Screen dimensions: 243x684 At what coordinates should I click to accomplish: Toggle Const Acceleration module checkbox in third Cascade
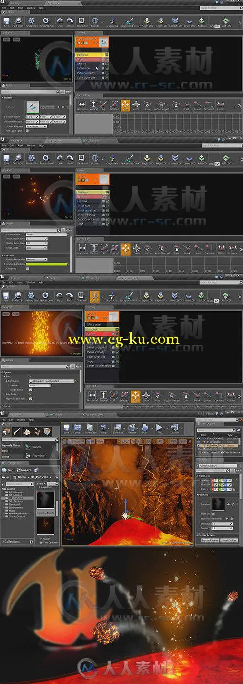pos(113,365)
